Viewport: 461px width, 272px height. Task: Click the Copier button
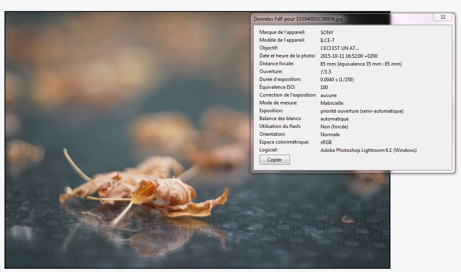coord(275,160)
